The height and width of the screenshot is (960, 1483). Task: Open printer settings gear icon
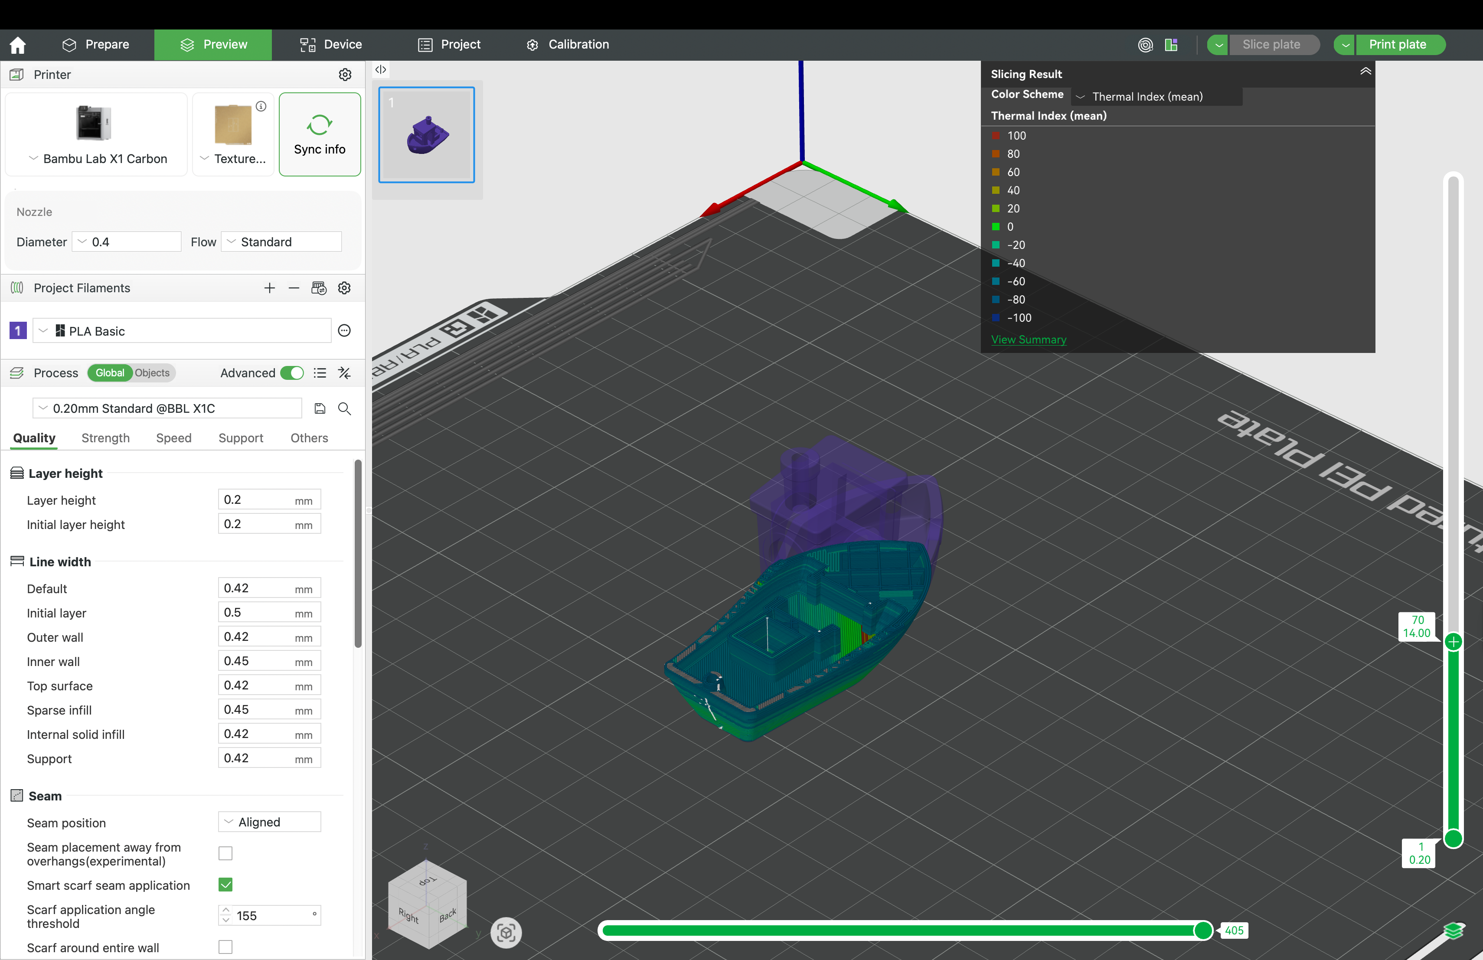pyautogui.click(x=345, y=75)
